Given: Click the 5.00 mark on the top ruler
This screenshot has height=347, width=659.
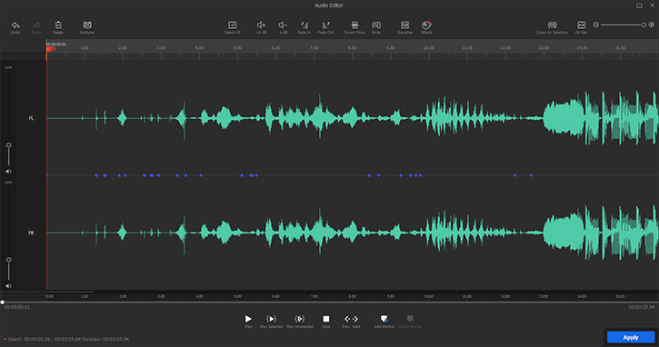Looking at the screenshot, I should [x=237, y=48].
